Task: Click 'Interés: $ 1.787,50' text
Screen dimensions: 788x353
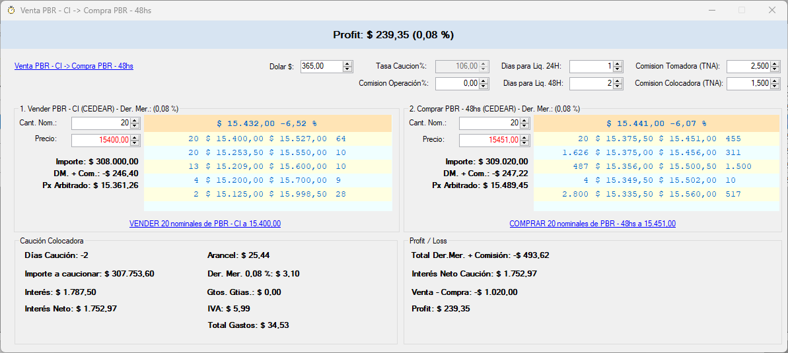Action: [x=60, y=292]
